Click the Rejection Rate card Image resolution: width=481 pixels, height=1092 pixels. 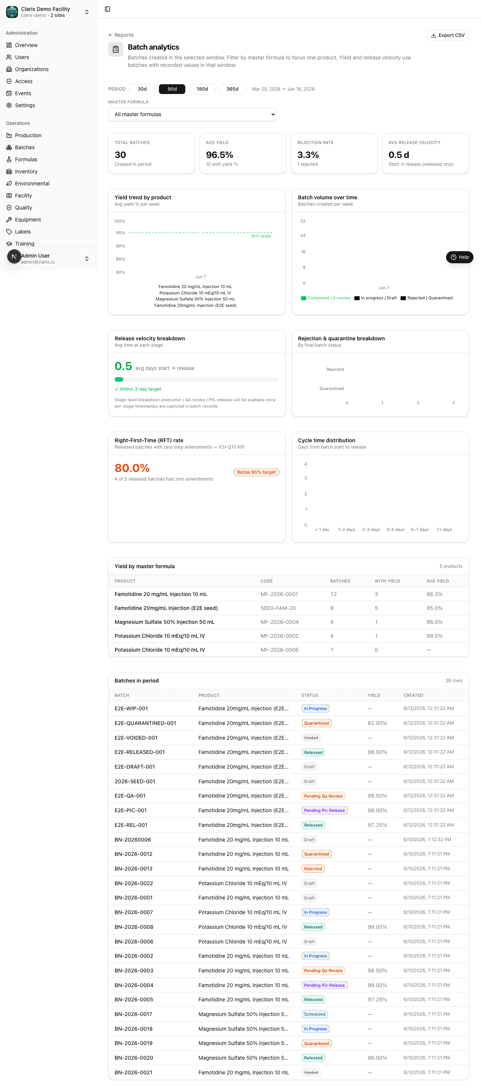coord(334,153)
